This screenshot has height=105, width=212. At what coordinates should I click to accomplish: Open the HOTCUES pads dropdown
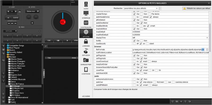click(x=10, y=31)
